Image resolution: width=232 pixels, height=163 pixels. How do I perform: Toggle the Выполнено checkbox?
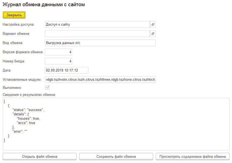coord(47,88)
